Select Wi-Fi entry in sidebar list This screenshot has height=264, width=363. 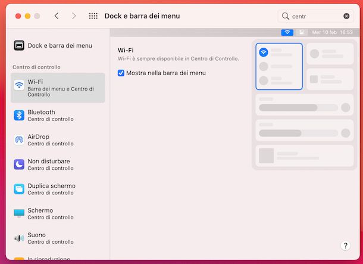pos(58,88)
